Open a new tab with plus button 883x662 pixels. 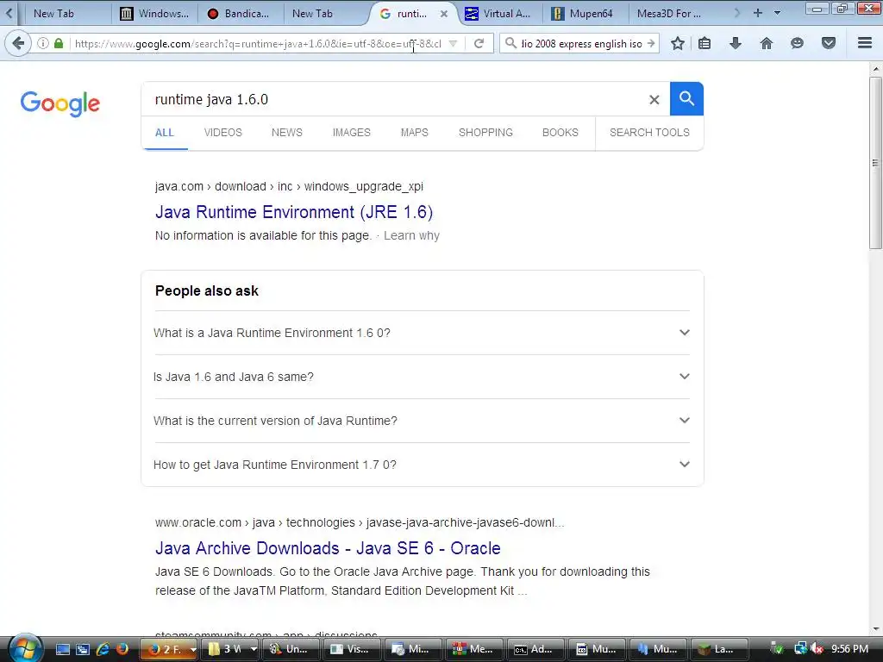click(758, 13)
